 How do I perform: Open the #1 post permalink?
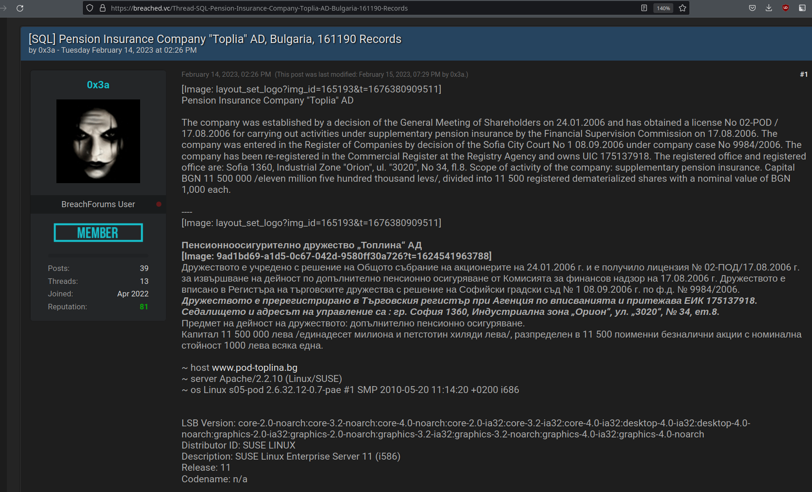point(804,74)
